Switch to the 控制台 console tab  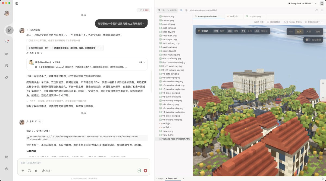coord(161,179)
